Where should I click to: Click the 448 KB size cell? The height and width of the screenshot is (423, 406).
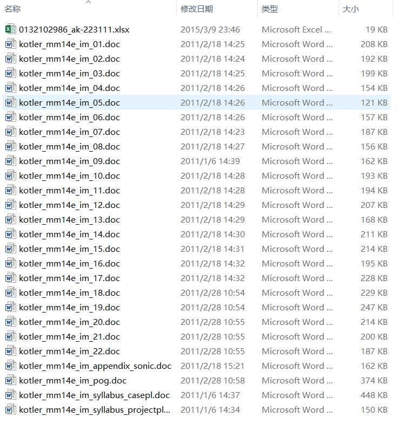point(374,395)
